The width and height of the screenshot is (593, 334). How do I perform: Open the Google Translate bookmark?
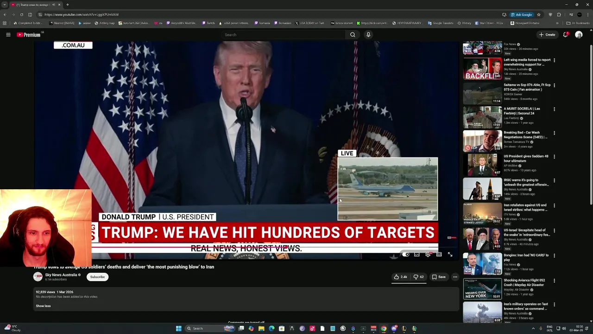[441, 23]
